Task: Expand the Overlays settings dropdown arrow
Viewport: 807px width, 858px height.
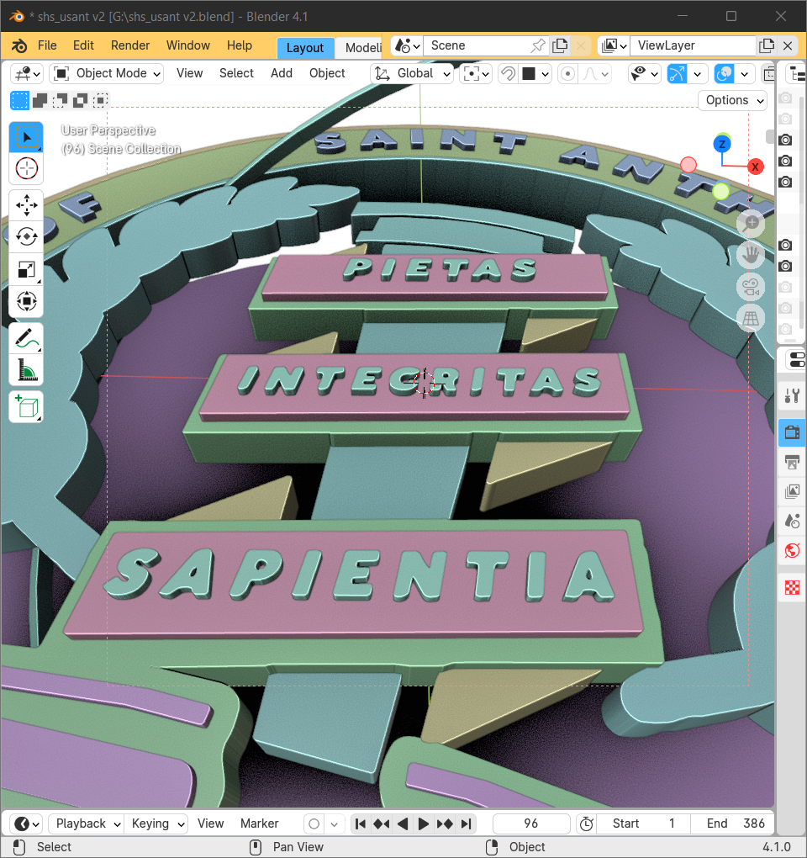Action: click(x=745, y=74)
